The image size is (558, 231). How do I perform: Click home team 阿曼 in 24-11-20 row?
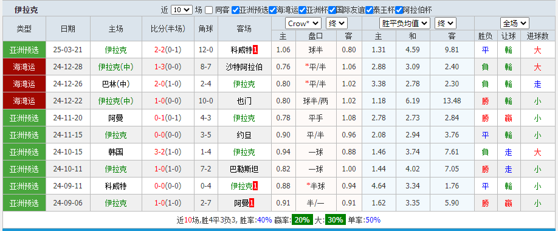point(115,118)
